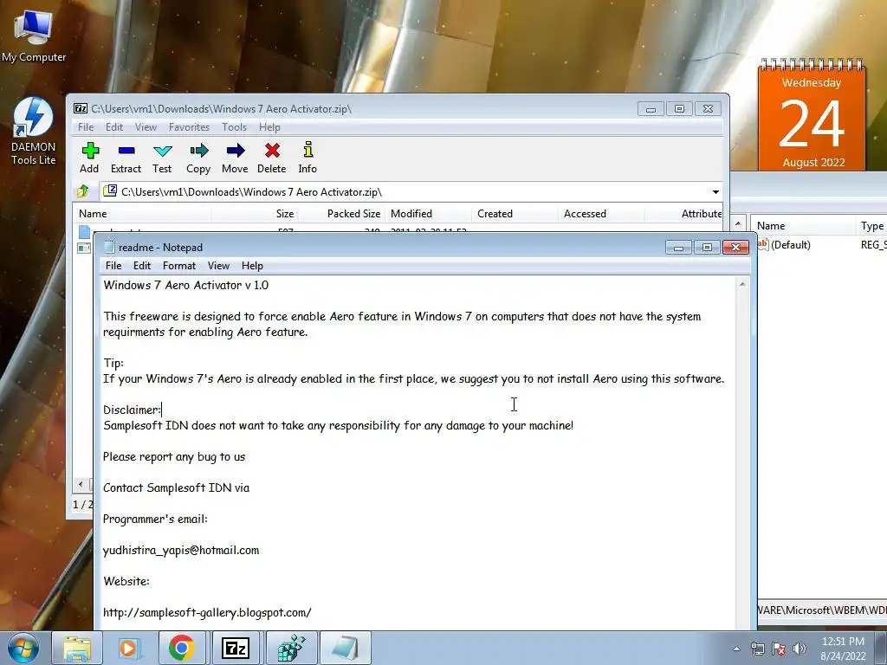Click the registry pane scroll up arrow
The width and height of the screenshot is (887, 665).
(738, 224)
